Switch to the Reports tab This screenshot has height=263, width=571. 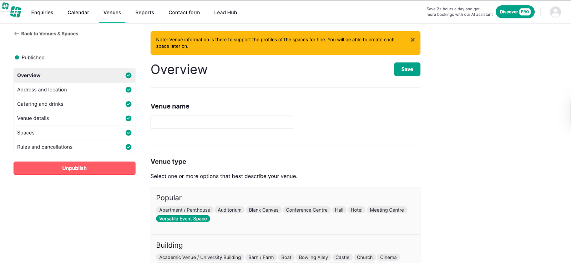pyautogui.click(x=145, y=12)
